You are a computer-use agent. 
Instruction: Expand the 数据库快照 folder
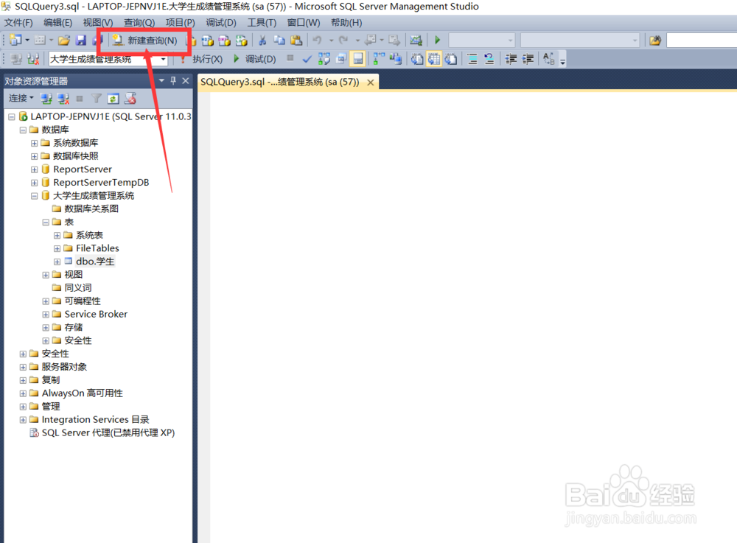[35, 156]
